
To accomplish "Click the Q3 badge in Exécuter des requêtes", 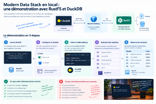I will tap(98, 60).
